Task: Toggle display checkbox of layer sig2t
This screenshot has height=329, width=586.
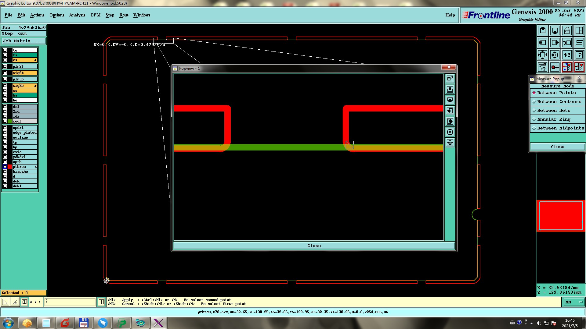Action: coord(5,73)
